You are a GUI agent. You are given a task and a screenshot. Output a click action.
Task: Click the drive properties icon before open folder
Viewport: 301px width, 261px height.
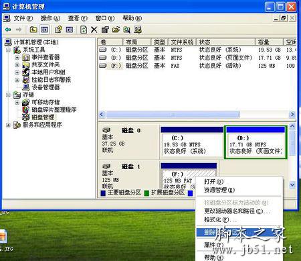point(105,30)
